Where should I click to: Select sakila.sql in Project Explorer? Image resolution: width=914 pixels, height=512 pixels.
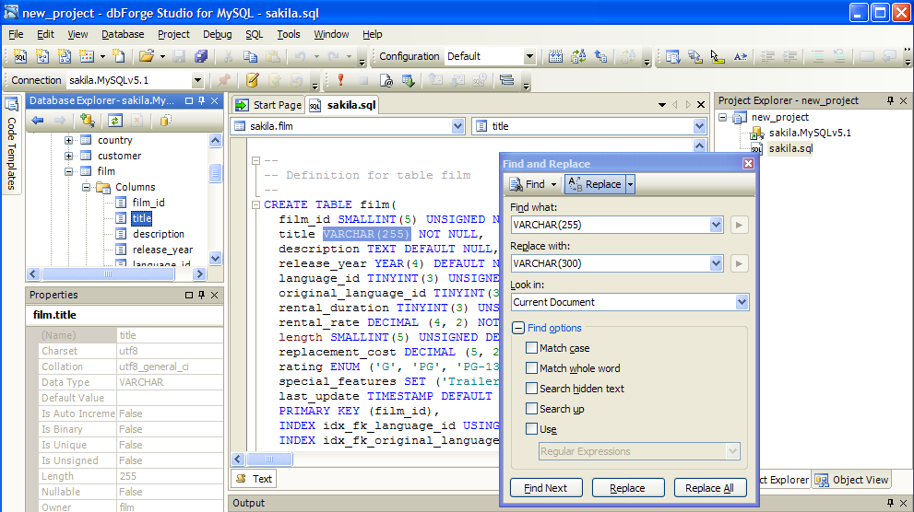[790, 148]
